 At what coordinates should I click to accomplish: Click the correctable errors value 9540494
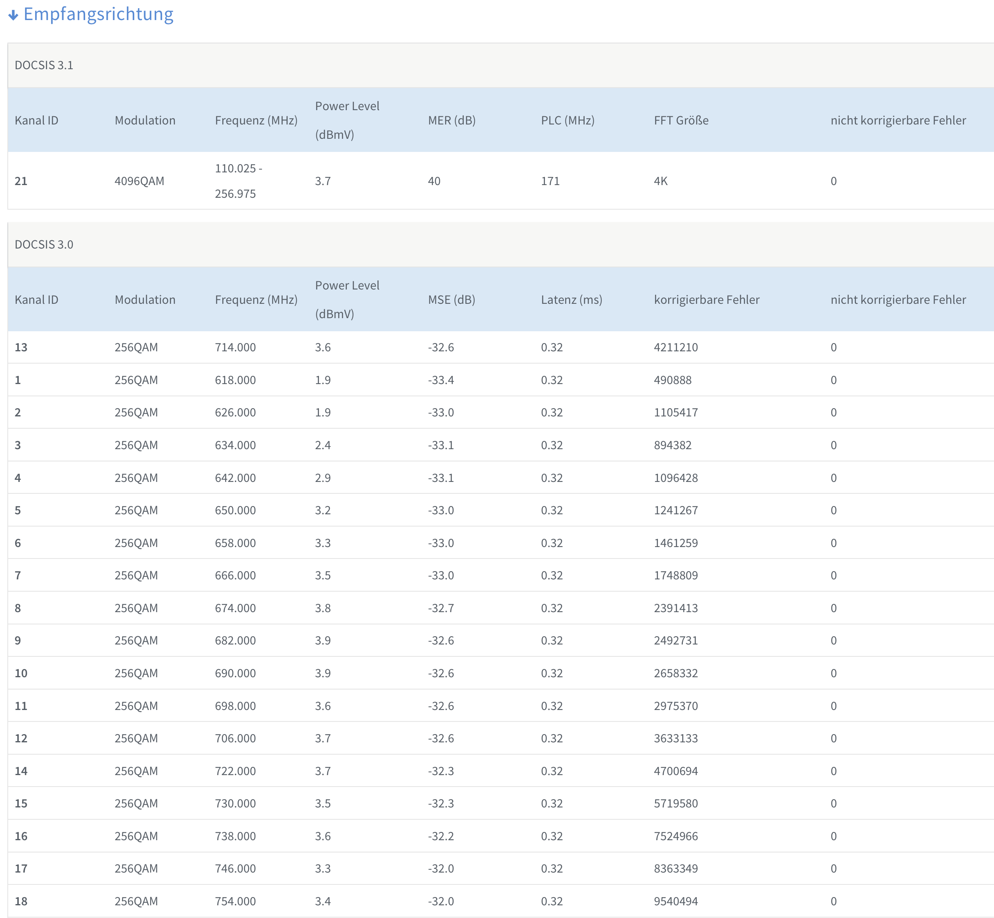675,901
